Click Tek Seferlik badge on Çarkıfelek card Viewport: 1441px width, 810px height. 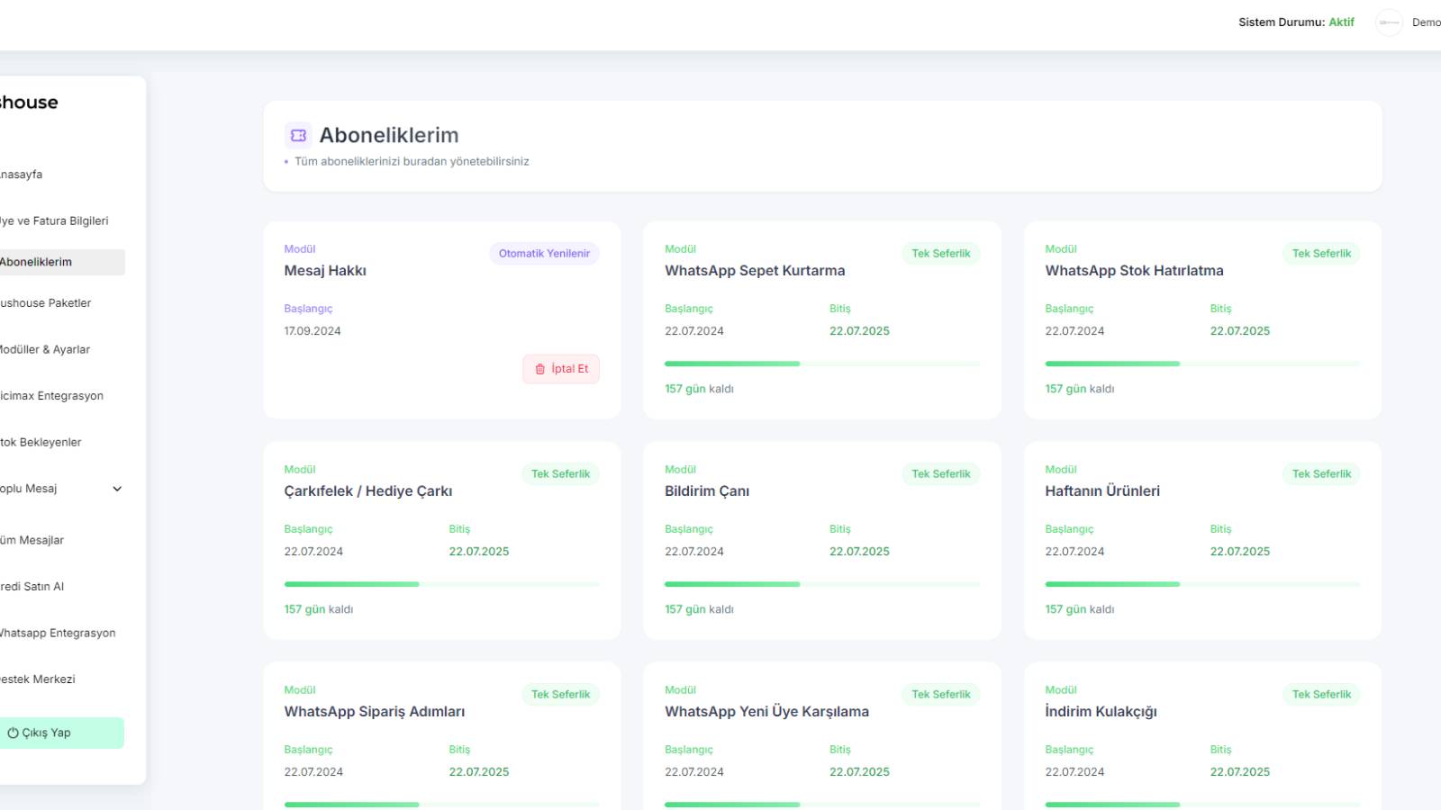pos(560,474)
